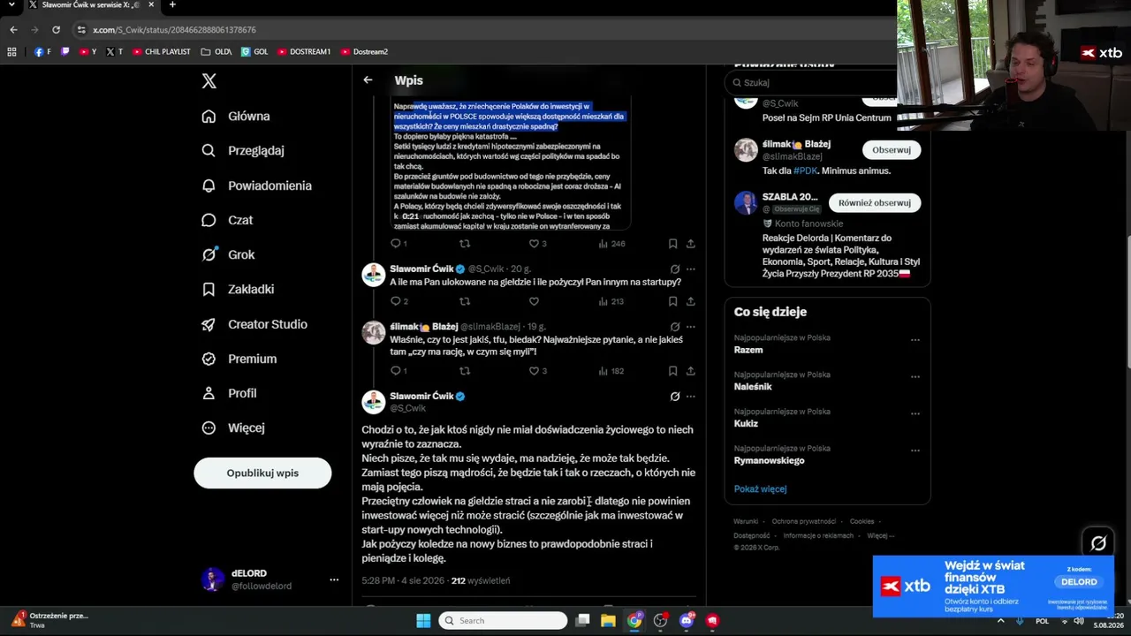Open the Czat messages section
The width and height of the screenshot is (1131, 636).
[x=227, y=220]
